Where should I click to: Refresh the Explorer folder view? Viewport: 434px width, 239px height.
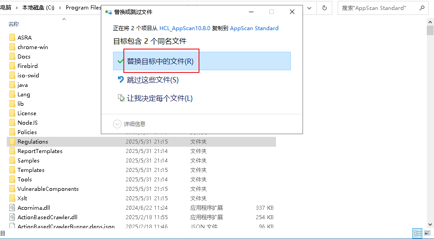(325, 8)
